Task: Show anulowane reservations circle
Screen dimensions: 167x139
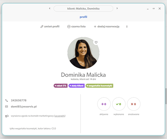Action: [x=134, y=104]
